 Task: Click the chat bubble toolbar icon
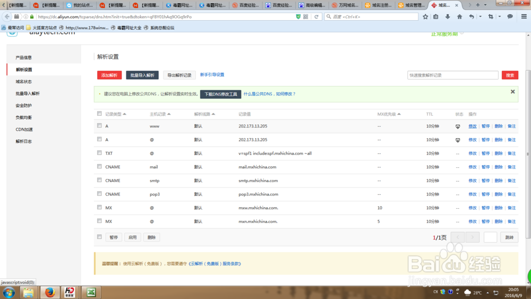click(510, 16)
